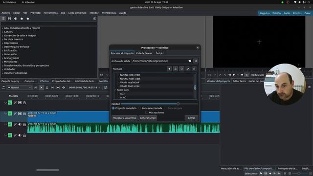
Task: Toggle effects pencil on V1 track
Action: click(15, 113)
